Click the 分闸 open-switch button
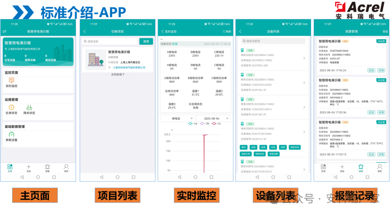 [x=273, y=147]
